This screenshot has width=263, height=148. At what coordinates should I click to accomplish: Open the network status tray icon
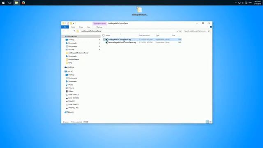240,3
